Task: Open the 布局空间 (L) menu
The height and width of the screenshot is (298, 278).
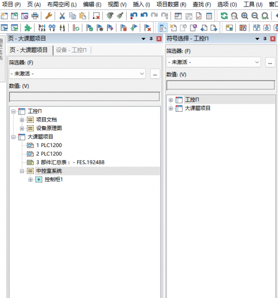Action: [62, 4]
